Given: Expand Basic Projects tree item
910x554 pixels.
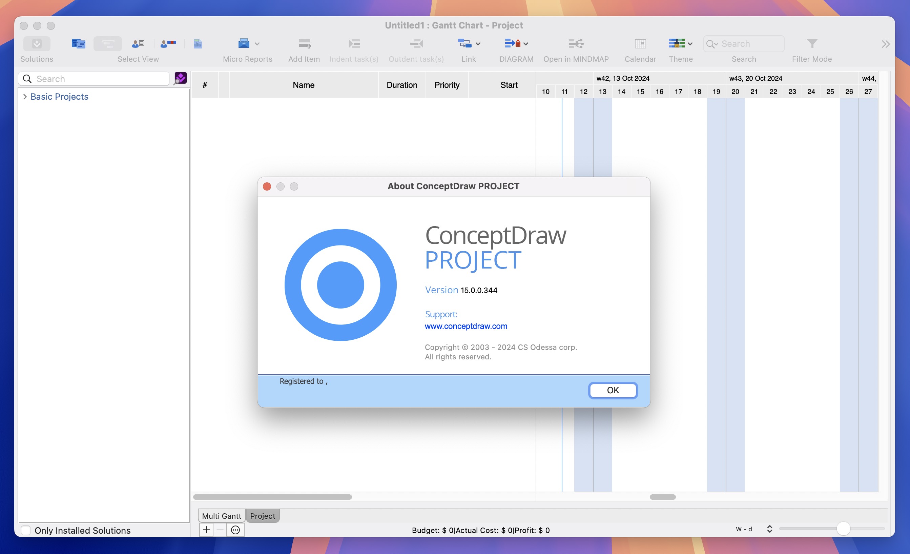Looking at the screenshot, I should click(25, 96).
